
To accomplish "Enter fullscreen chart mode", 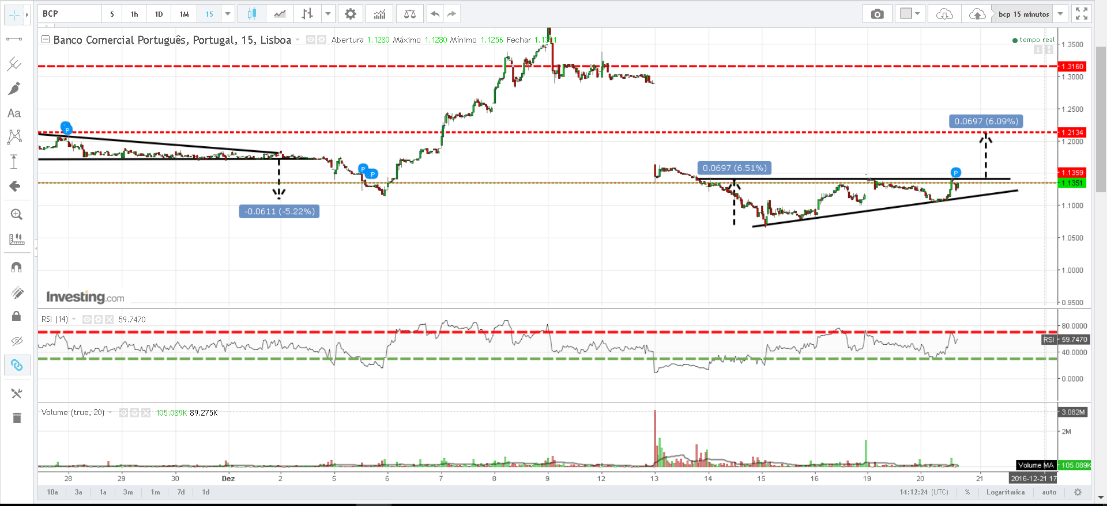I will (x=1082, y=14).
